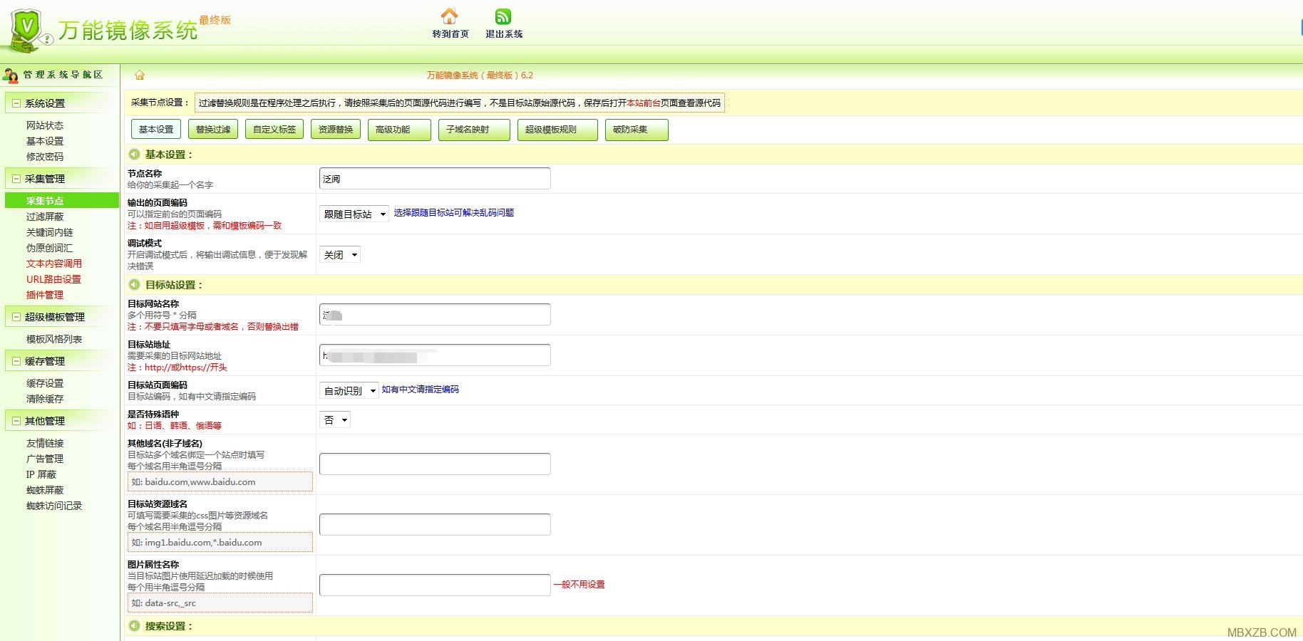
Task: Open the 本站前台 link in notice
Action: coord(643,103)
